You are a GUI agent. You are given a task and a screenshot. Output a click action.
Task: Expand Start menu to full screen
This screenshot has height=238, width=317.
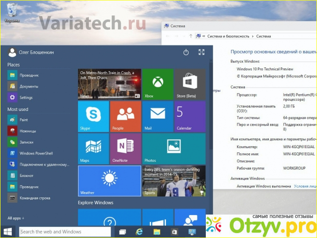click(201, 52)
